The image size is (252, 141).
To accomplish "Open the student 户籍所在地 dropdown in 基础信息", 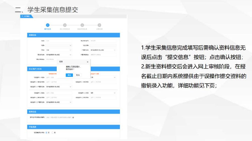I will tap(103, 50).
